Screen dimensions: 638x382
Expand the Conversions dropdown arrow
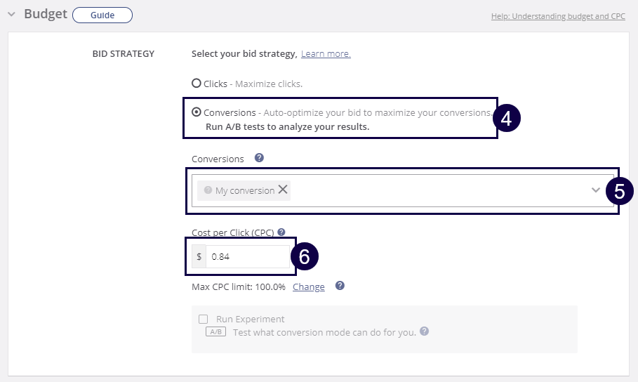[596, 190]
